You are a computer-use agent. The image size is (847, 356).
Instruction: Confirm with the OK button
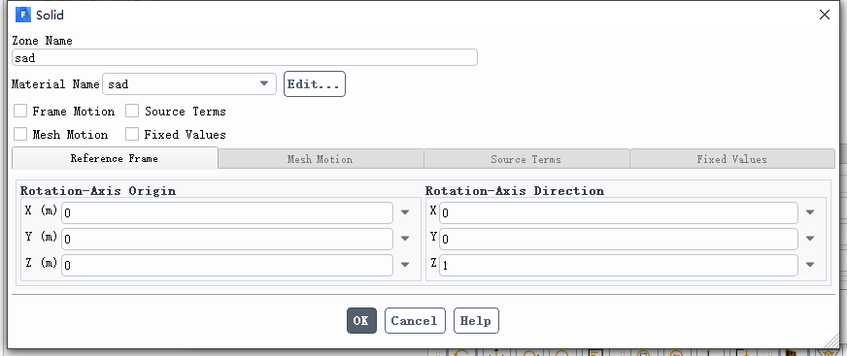click(361, 320)
